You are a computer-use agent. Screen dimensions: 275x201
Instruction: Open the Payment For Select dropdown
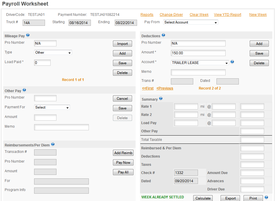point(52,107)
